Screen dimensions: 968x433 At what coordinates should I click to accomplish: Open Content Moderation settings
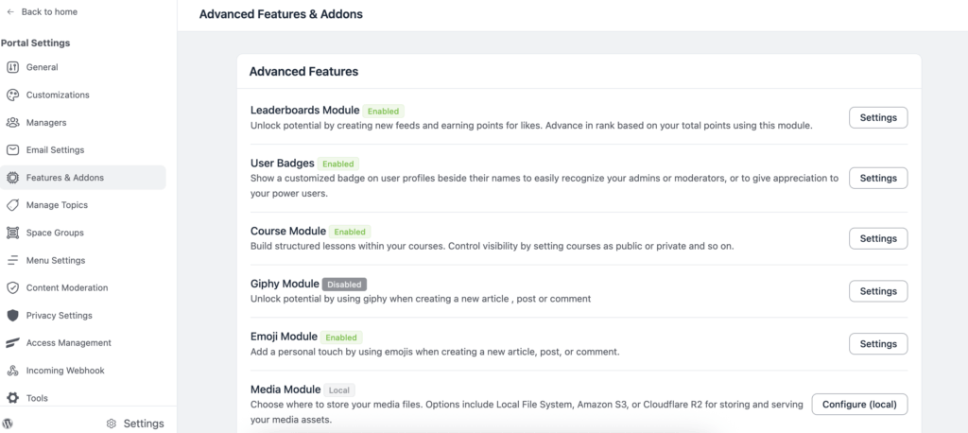pos(83,287)
